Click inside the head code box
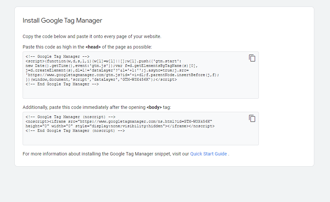This screenshot has width=330, height=202. pyautogui.click(x=141, y=75)
